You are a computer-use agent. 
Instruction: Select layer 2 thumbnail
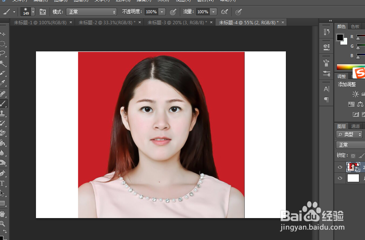353,167
